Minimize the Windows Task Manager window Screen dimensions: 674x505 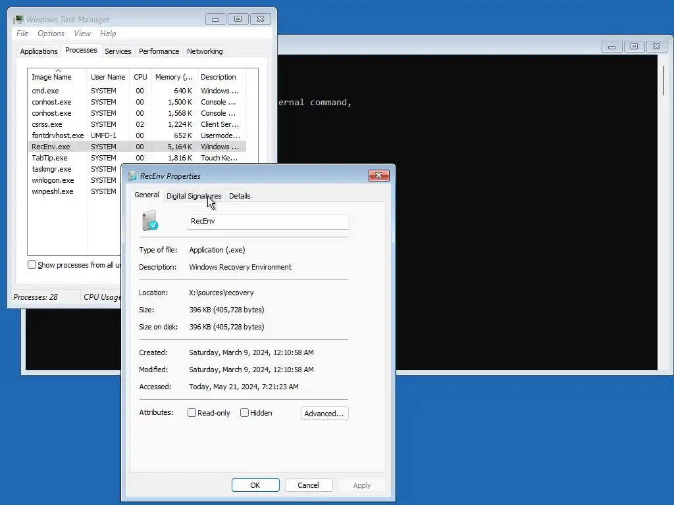tap(216, 19)
